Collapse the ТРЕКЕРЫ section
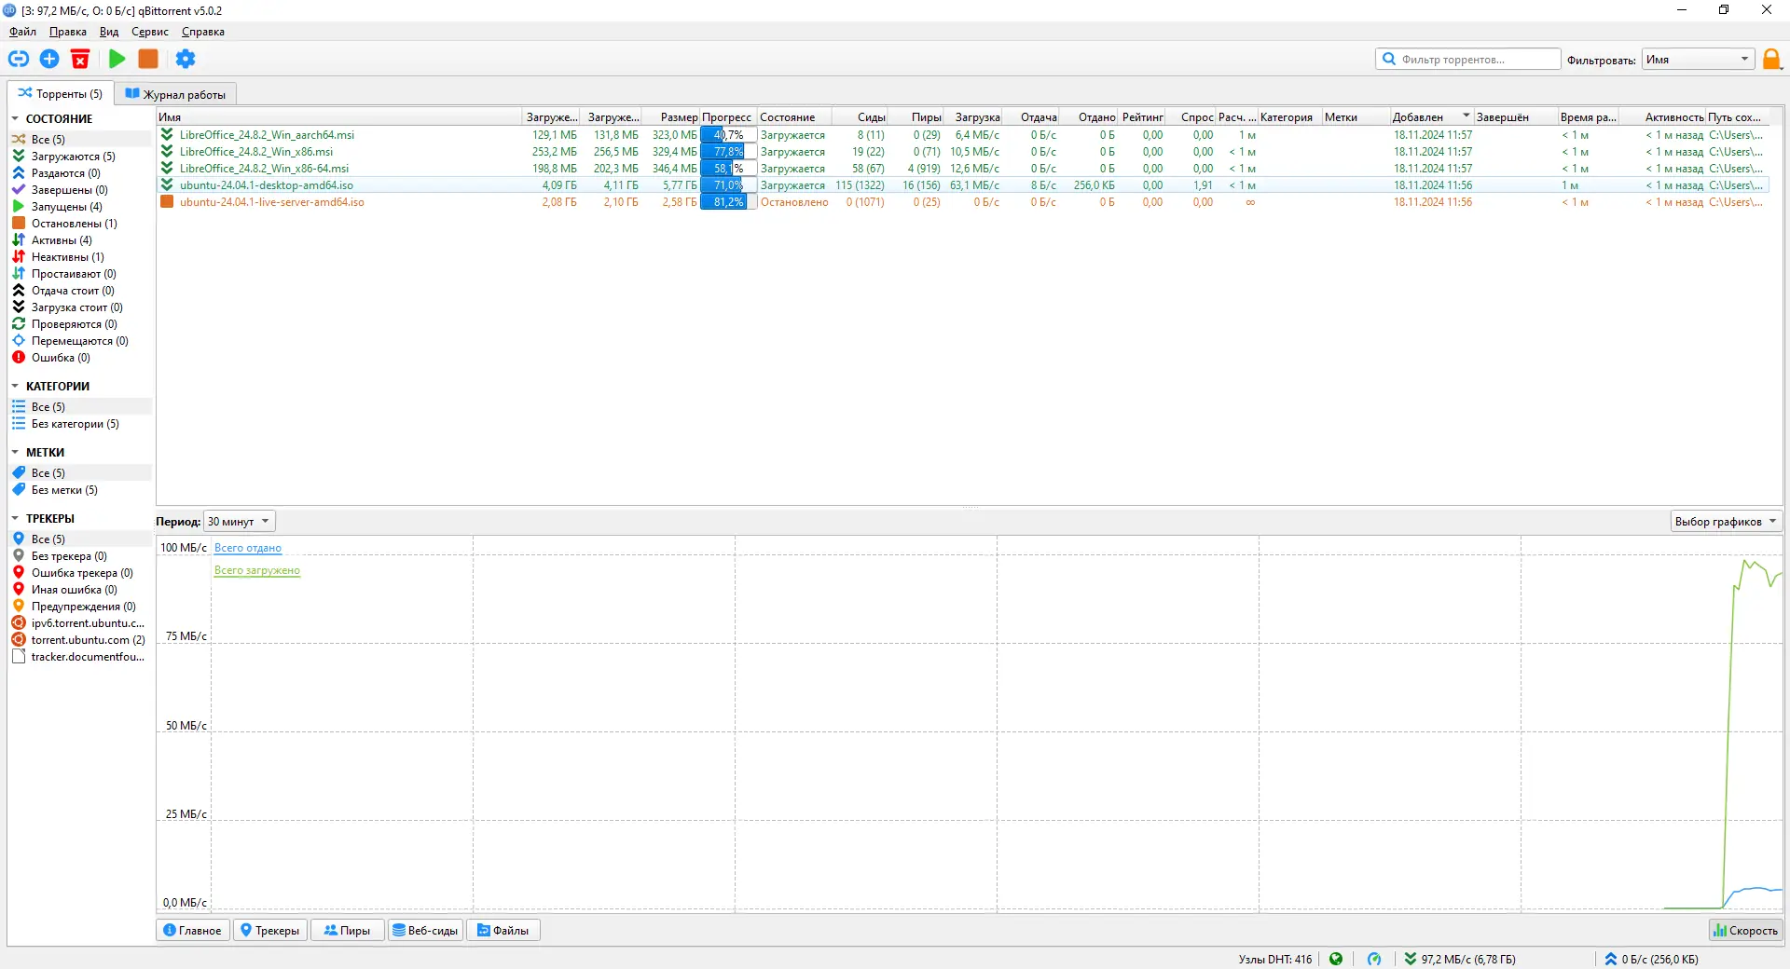The image size is (1790, 969). [x=15, y=519]
